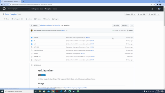Focus the Search or jump to field

coord(19,9)
